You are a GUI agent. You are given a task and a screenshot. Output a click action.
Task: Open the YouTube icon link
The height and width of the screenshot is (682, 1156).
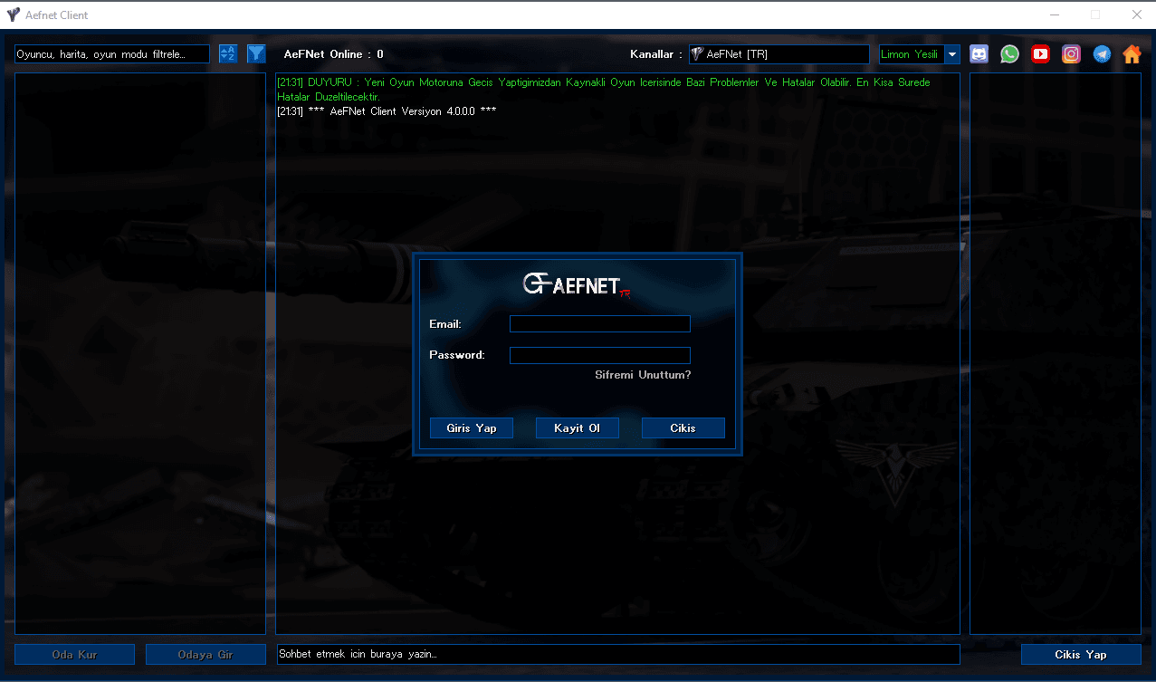pos(1041,54)
